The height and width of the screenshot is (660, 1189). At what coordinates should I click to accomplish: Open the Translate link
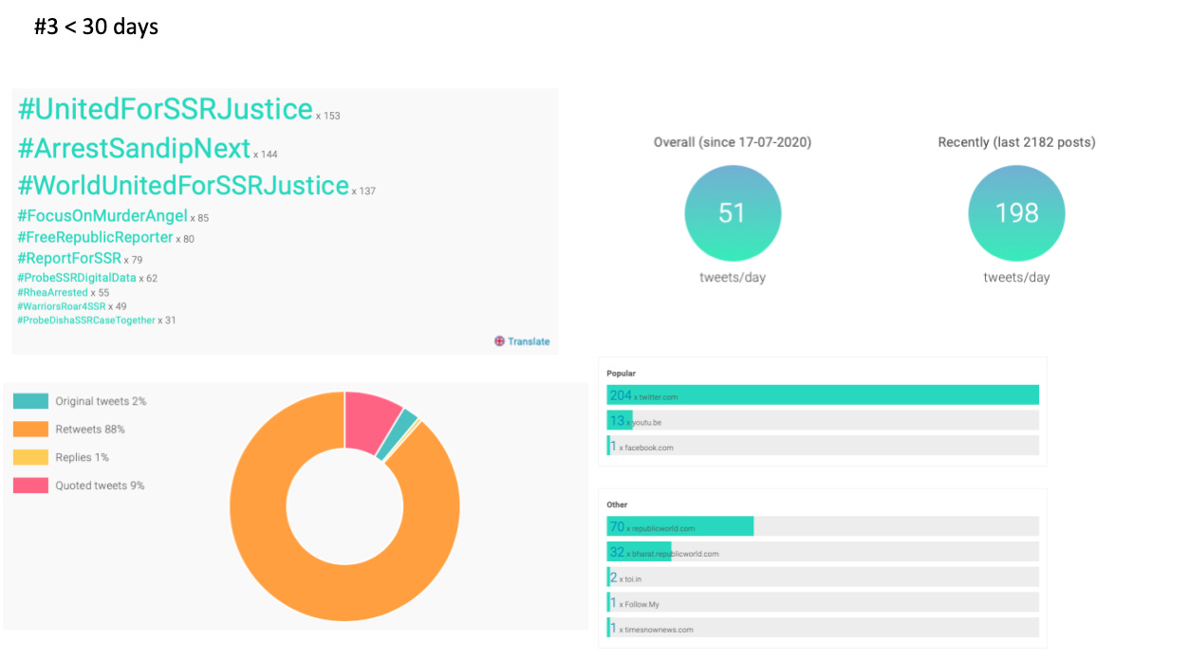point(528,341)
